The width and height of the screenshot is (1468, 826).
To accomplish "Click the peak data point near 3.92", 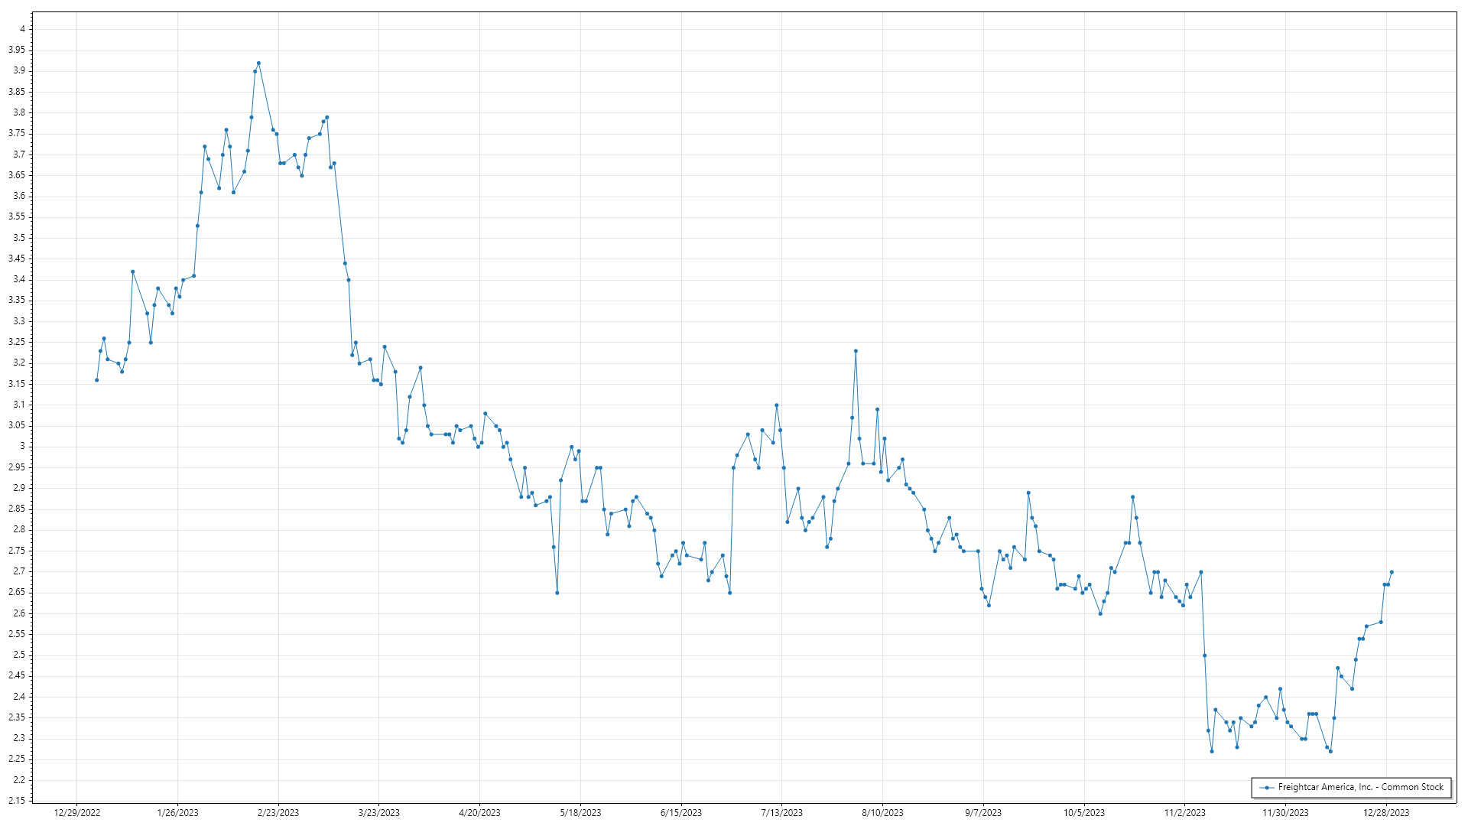I will click(258, 63).
